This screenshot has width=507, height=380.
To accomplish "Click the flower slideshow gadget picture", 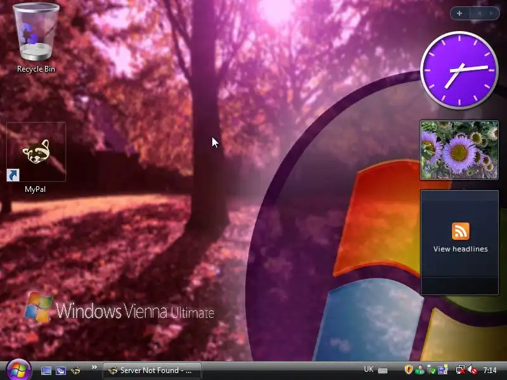I will click(x=459, y=150).
